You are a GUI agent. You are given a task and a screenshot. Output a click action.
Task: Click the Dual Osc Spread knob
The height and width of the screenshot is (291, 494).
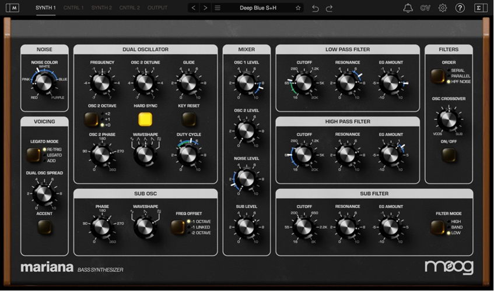tap(44, 194)
